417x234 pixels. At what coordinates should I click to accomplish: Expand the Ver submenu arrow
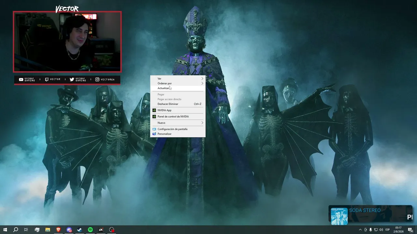pyautogui.click(x=202, y=79)
